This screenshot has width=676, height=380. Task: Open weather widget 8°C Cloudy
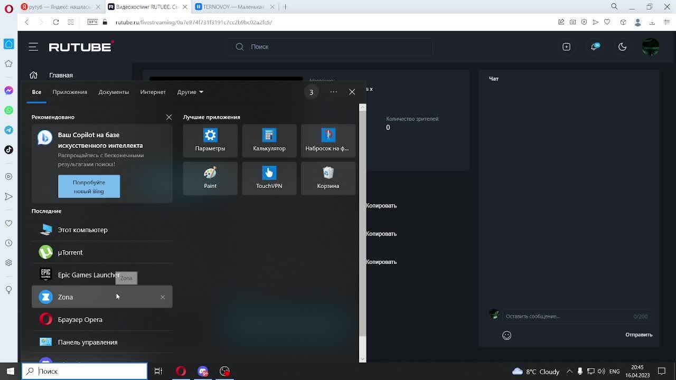536,372
